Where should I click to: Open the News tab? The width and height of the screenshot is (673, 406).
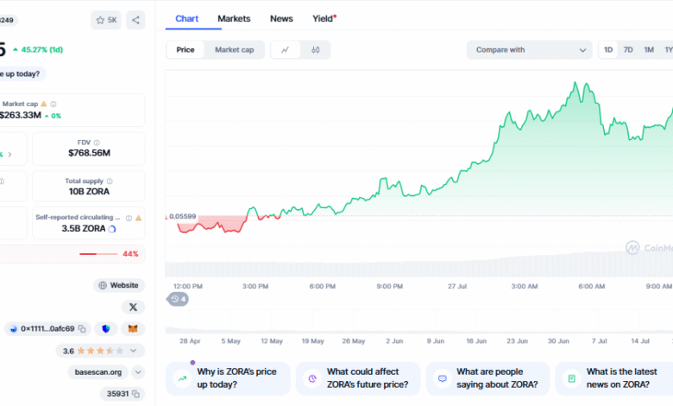[281, 19]
